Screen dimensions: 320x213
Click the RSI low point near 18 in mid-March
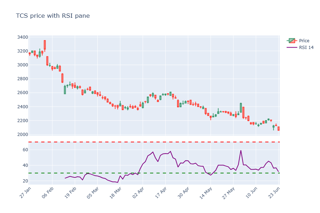(x=118, y=182)
